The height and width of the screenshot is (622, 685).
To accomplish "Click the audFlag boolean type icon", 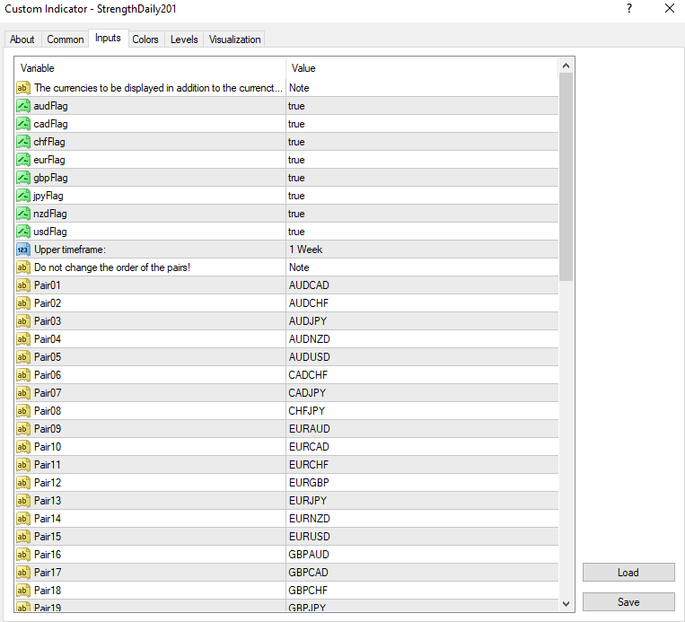I will click(x=23, y=106).
